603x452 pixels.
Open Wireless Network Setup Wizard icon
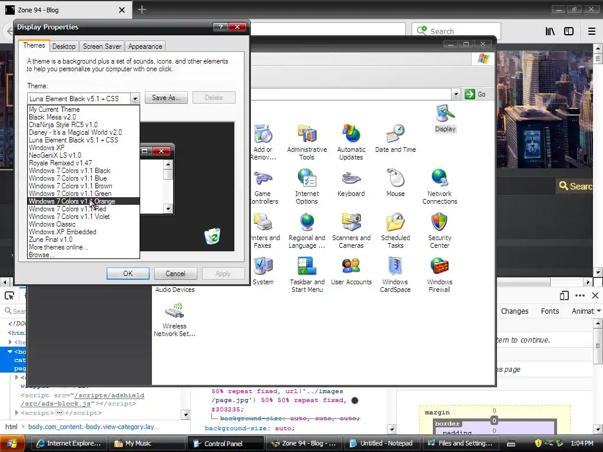click(174, 320)
